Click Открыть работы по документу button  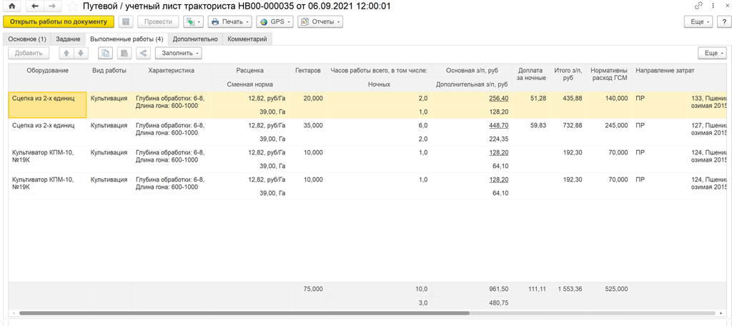[59, 22]
